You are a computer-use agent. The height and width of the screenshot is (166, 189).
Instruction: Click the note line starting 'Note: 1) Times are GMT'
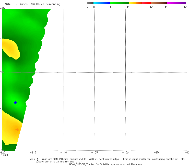pyautogui.click(x=107, y=159)
